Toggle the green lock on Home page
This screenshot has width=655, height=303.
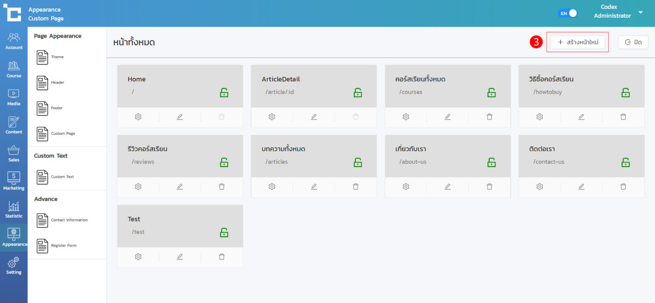click(x=224, y=92)
